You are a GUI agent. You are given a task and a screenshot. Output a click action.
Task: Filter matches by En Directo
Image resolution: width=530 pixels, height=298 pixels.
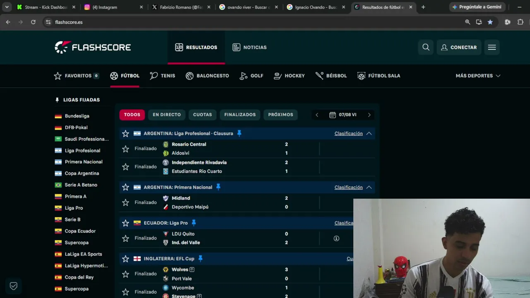pos(167,115)
